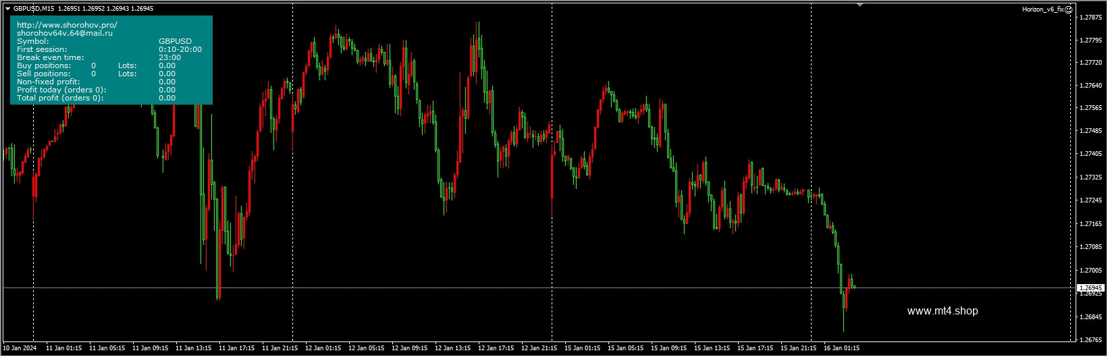1108x357 pixels.
Task: Click the 1.26845 price on the scale
Action: click(1091, 317)
